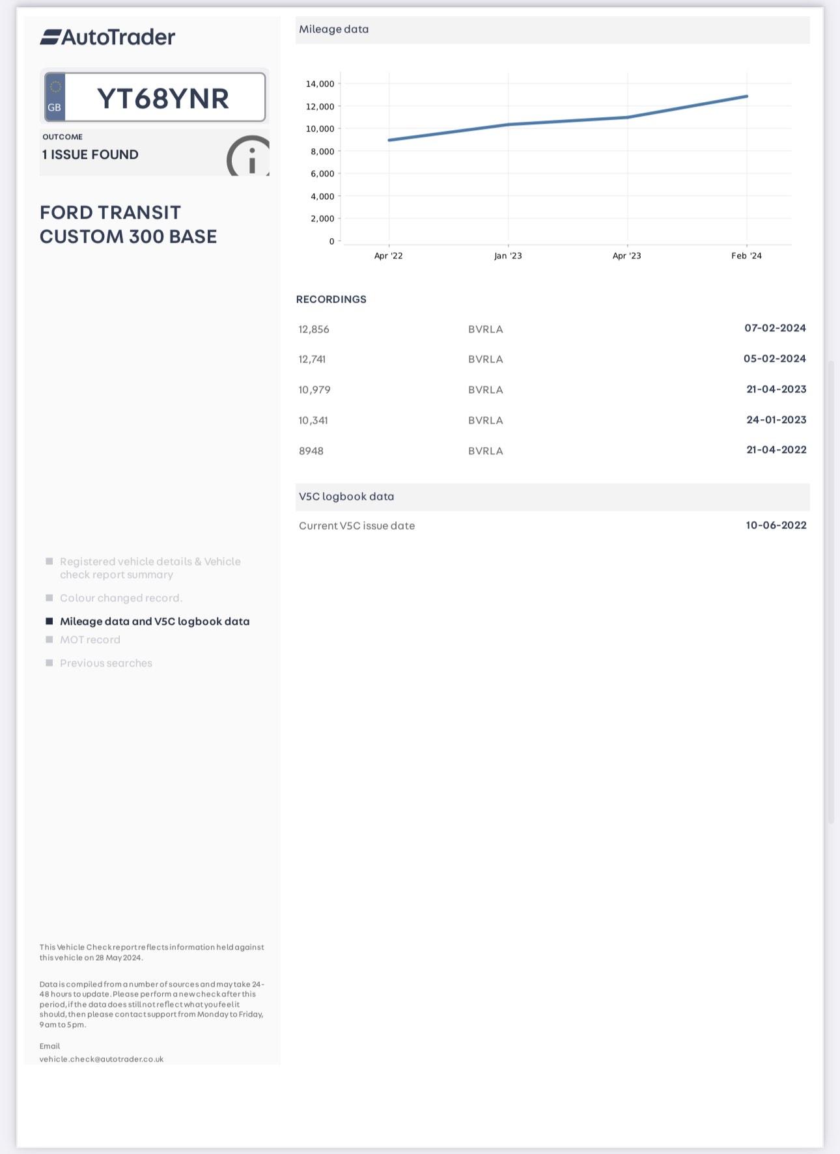Click the AutoTrader logo

pyautogui.click(x=107, y=37)
